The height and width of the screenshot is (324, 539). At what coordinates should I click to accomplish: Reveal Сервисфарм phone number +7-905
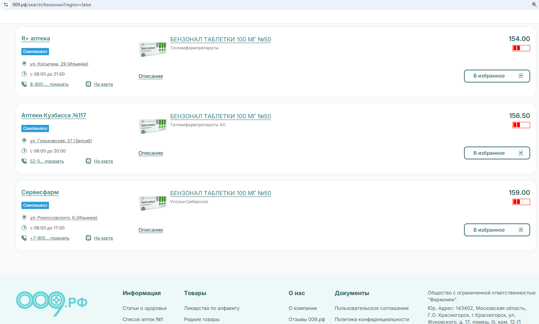click(x=50, y=238)
